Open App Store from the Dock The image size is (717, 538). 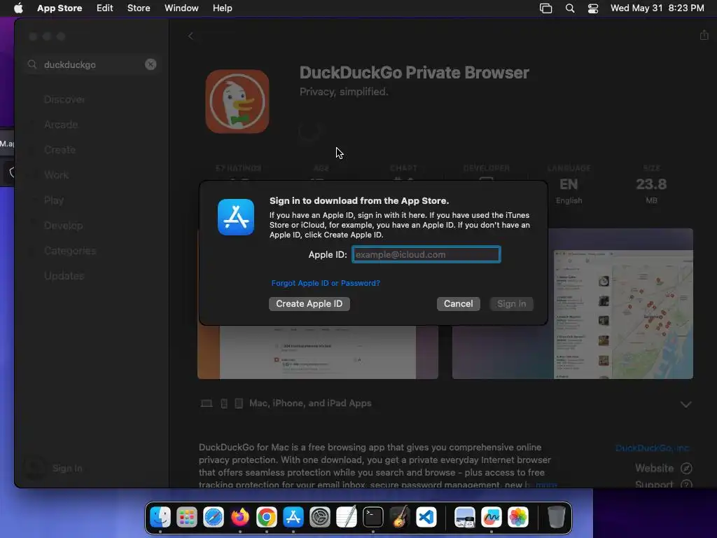(293, 518)
